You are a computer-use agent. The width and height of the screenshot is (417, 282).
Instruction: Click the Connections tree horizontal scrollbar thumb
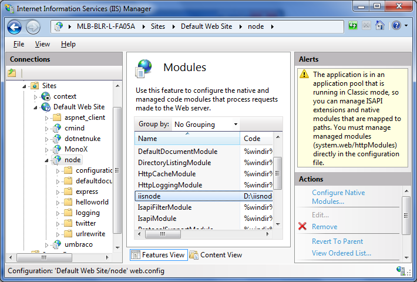click(x=44, y=257)
